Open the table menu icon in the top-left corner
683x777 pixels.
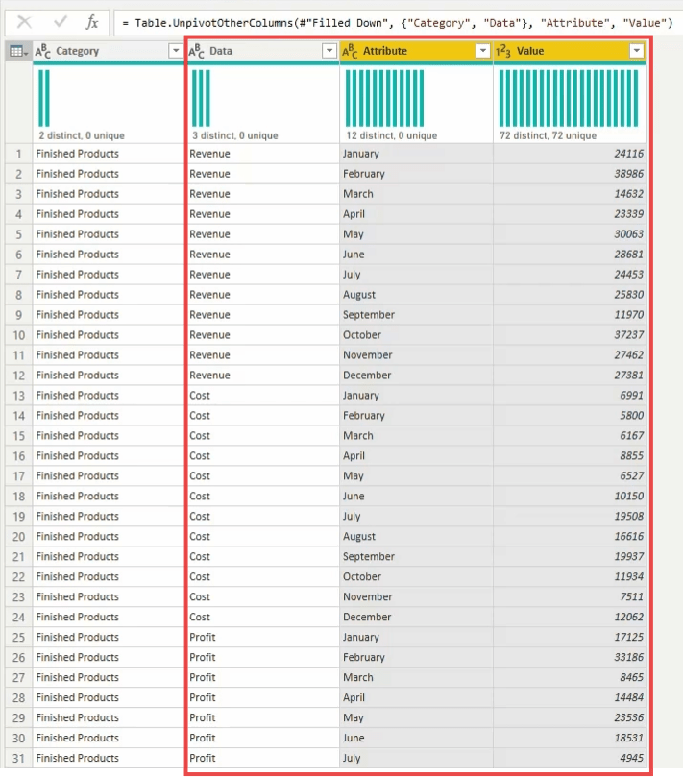17,51
